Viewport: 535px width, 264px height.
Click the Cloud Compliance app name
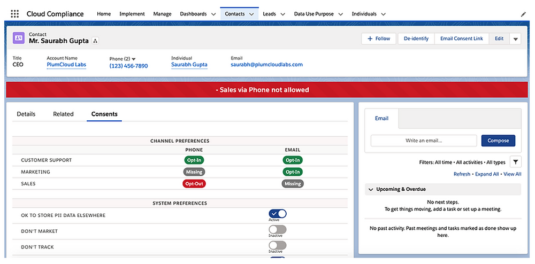55,14
